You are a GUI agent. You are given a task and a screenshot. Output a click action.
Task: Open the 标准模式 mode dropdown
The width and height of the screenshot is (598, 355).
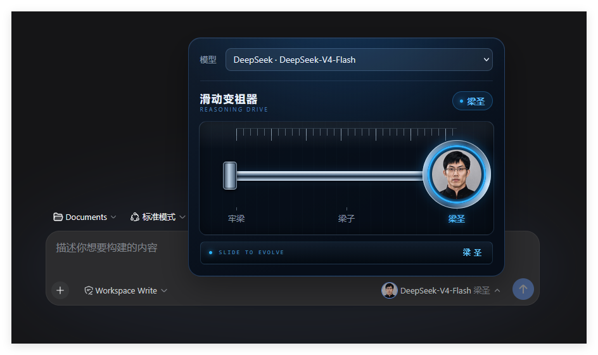pyautogui.click(x=158, y=217)
